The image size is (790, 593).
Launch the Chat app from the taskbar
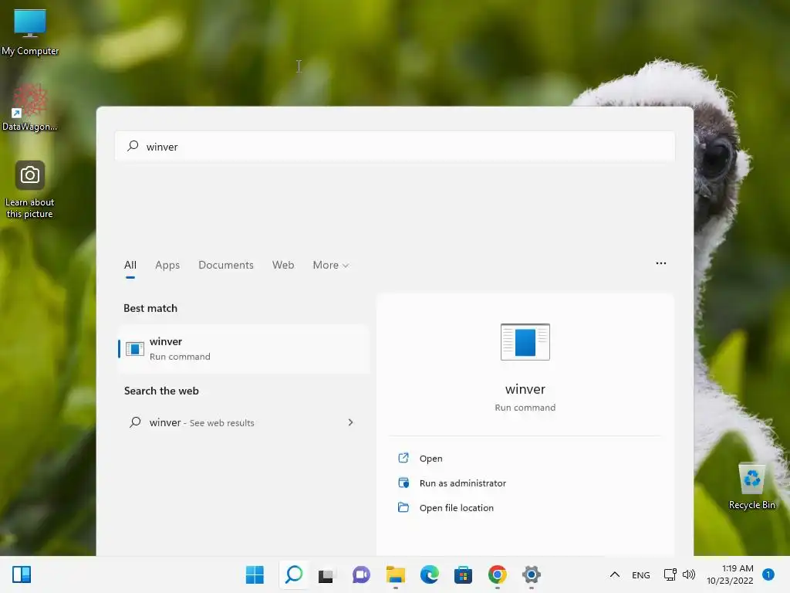coord(361,574)
